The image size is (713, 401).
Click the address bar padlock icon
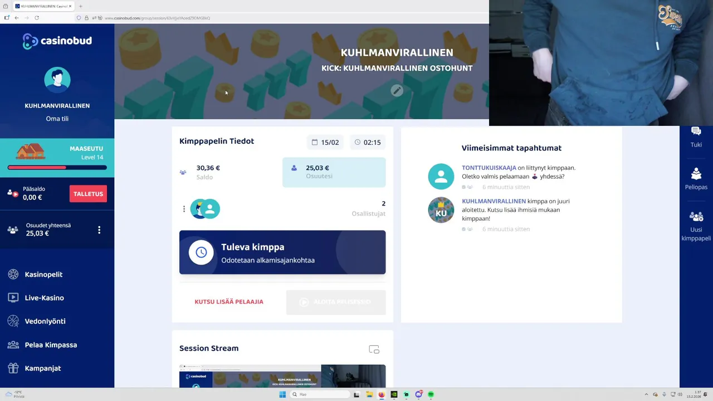coord(86,18)
